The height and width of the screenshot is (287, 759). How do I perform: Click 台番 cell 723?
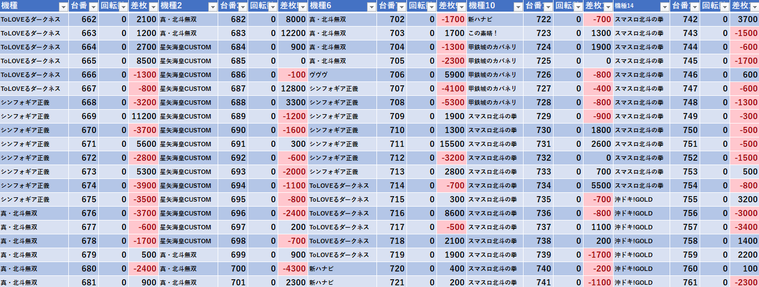coord(539,33)
